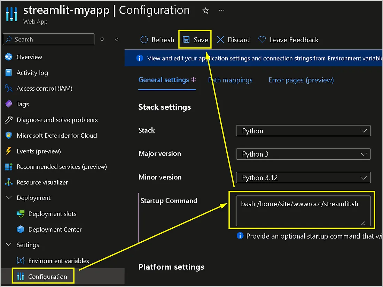Screen dimensions: 383x287
Task: Open the Stack dropdown showing Python
Action: pyautogui.click(x=303, y=131)
